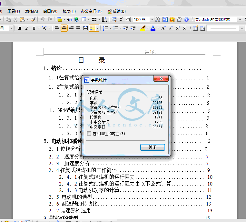The image size is (246, 222).
Task: Click the 绪论 table of contents entry
Action: click(56, 68)
